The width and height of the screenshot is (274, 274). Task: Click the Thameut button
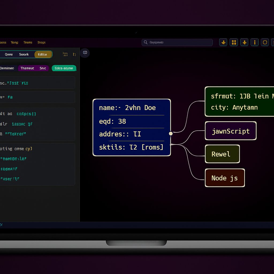tap(27, 68)
